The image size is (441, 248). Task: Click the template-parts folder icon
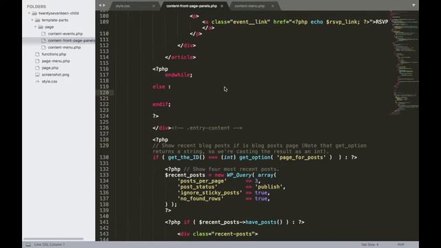[x=38, y=20]
